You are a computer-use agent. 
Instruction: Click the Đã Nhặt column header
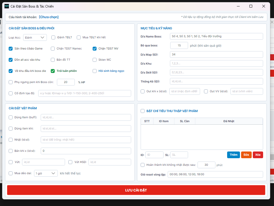229,121
